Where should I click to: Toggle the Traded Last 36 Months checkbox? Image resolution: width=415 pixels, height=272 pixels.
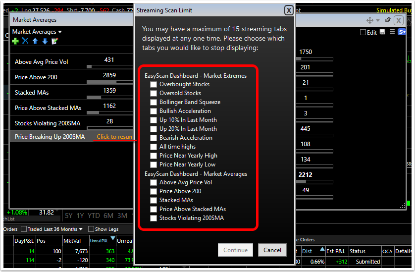(24, 229)
